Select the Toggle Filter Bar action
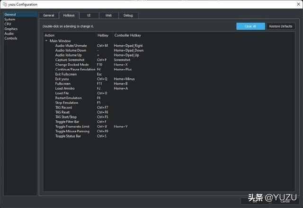The image size is (303, 208). point(67,122)
